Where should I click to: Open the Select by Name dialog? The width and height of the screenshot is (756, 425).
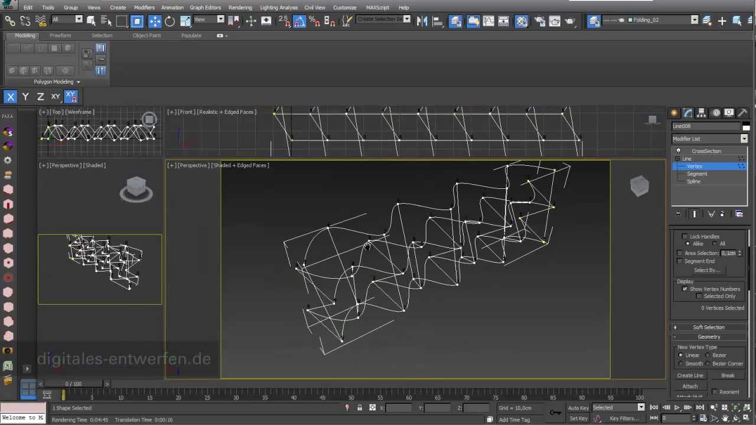click(106, 21)
